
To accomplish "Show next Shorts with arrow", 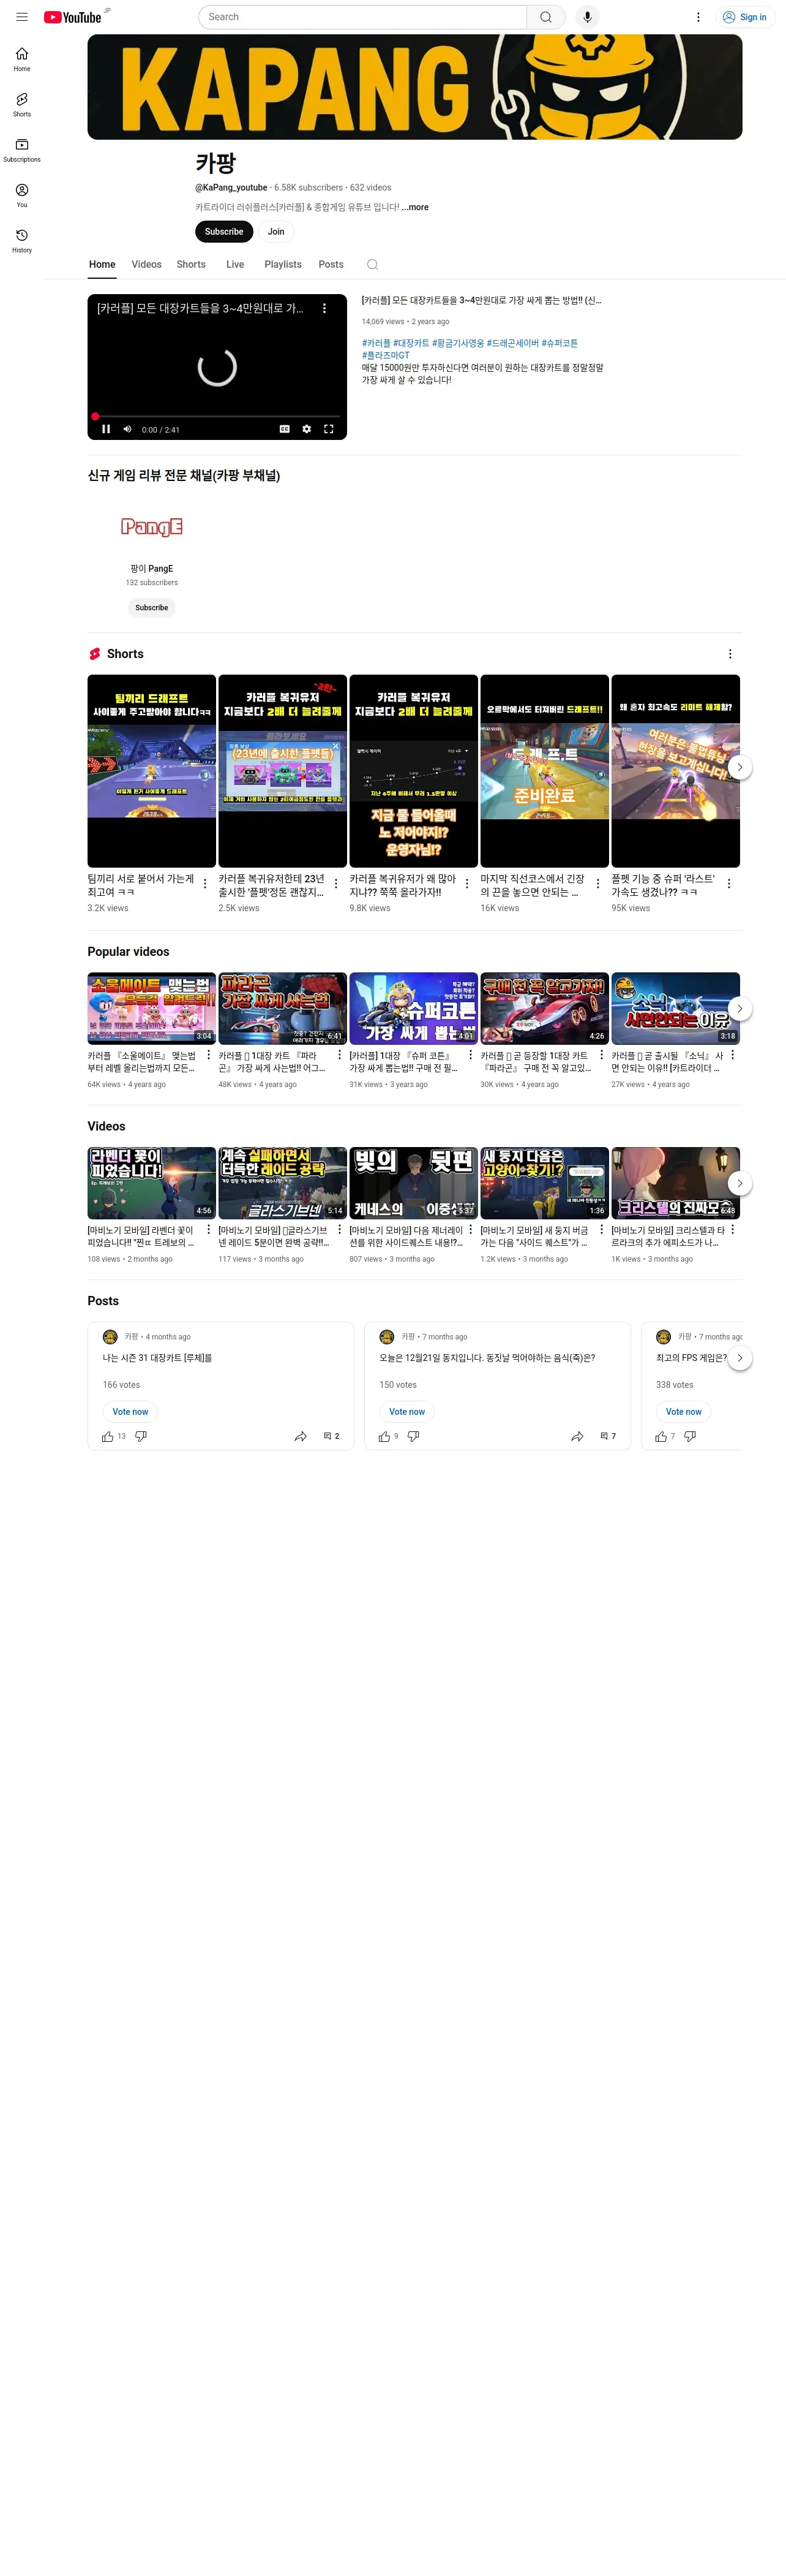I will point(739,767).
